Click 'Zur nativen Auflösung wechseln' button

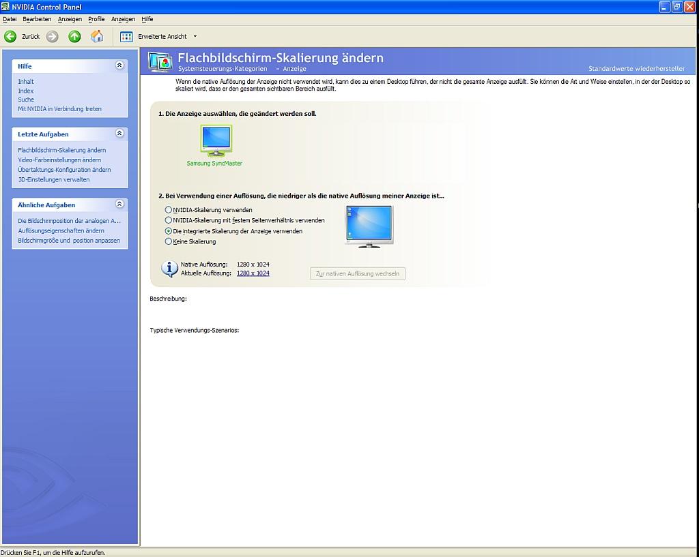pyautogui.click(x=358, y=273)
